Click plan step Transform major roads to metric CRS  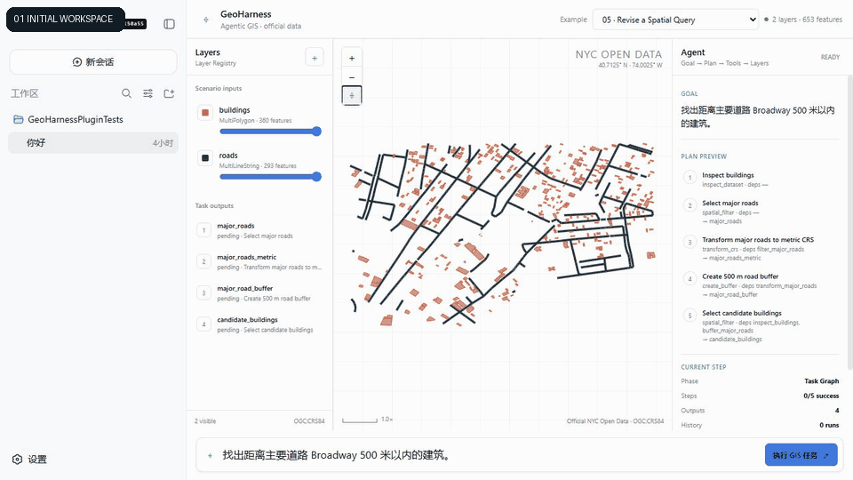760,248
